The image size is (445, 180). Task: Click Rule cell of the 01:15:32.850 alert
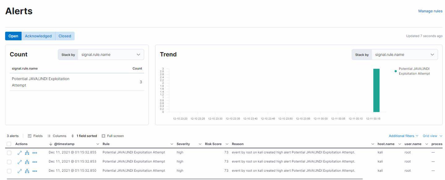(x=133, y=170)
